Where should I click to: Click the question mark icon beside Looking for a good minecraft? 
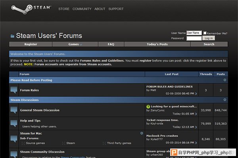click(148, 107)
